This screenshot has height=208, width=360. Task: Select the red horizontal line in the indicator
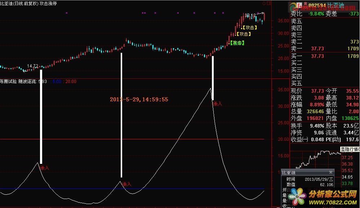132,139
